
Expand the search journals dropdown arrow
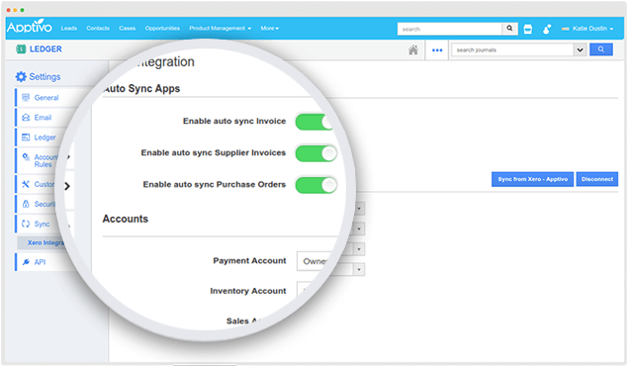580,49
